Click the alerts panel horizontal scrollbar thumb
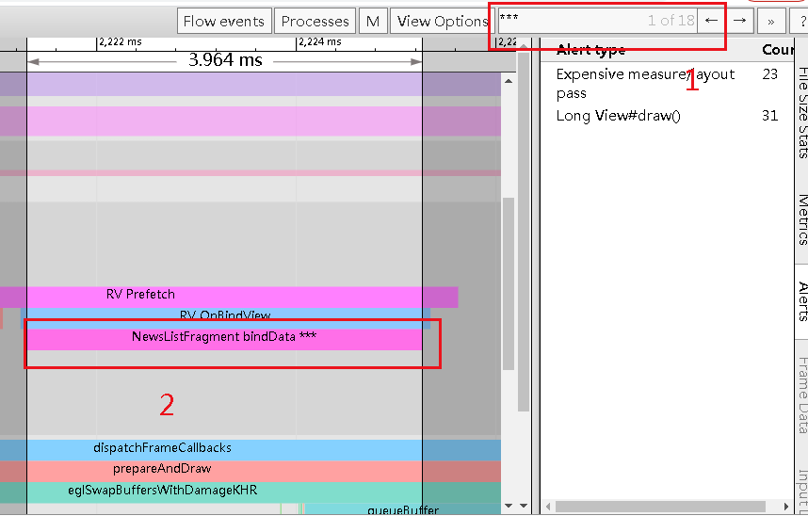The height and width of the screenshot is (516, 808). 660,507
